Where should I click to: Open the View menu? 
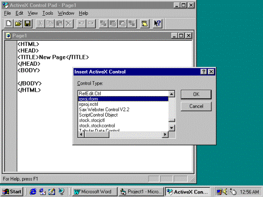32,13
